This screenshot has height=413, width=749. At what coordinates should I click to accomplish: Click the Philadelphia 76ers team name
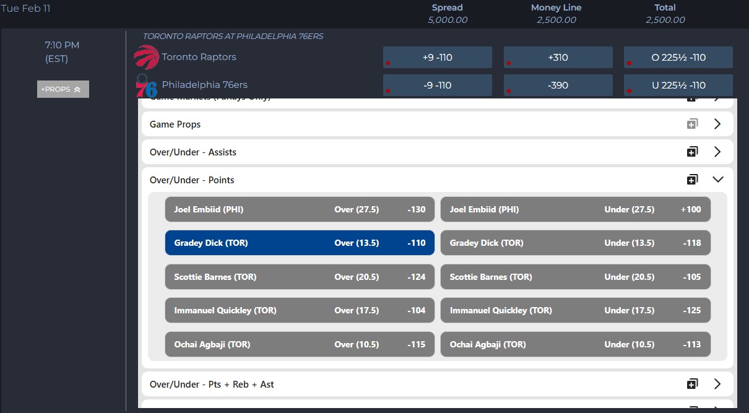point(205,85)
